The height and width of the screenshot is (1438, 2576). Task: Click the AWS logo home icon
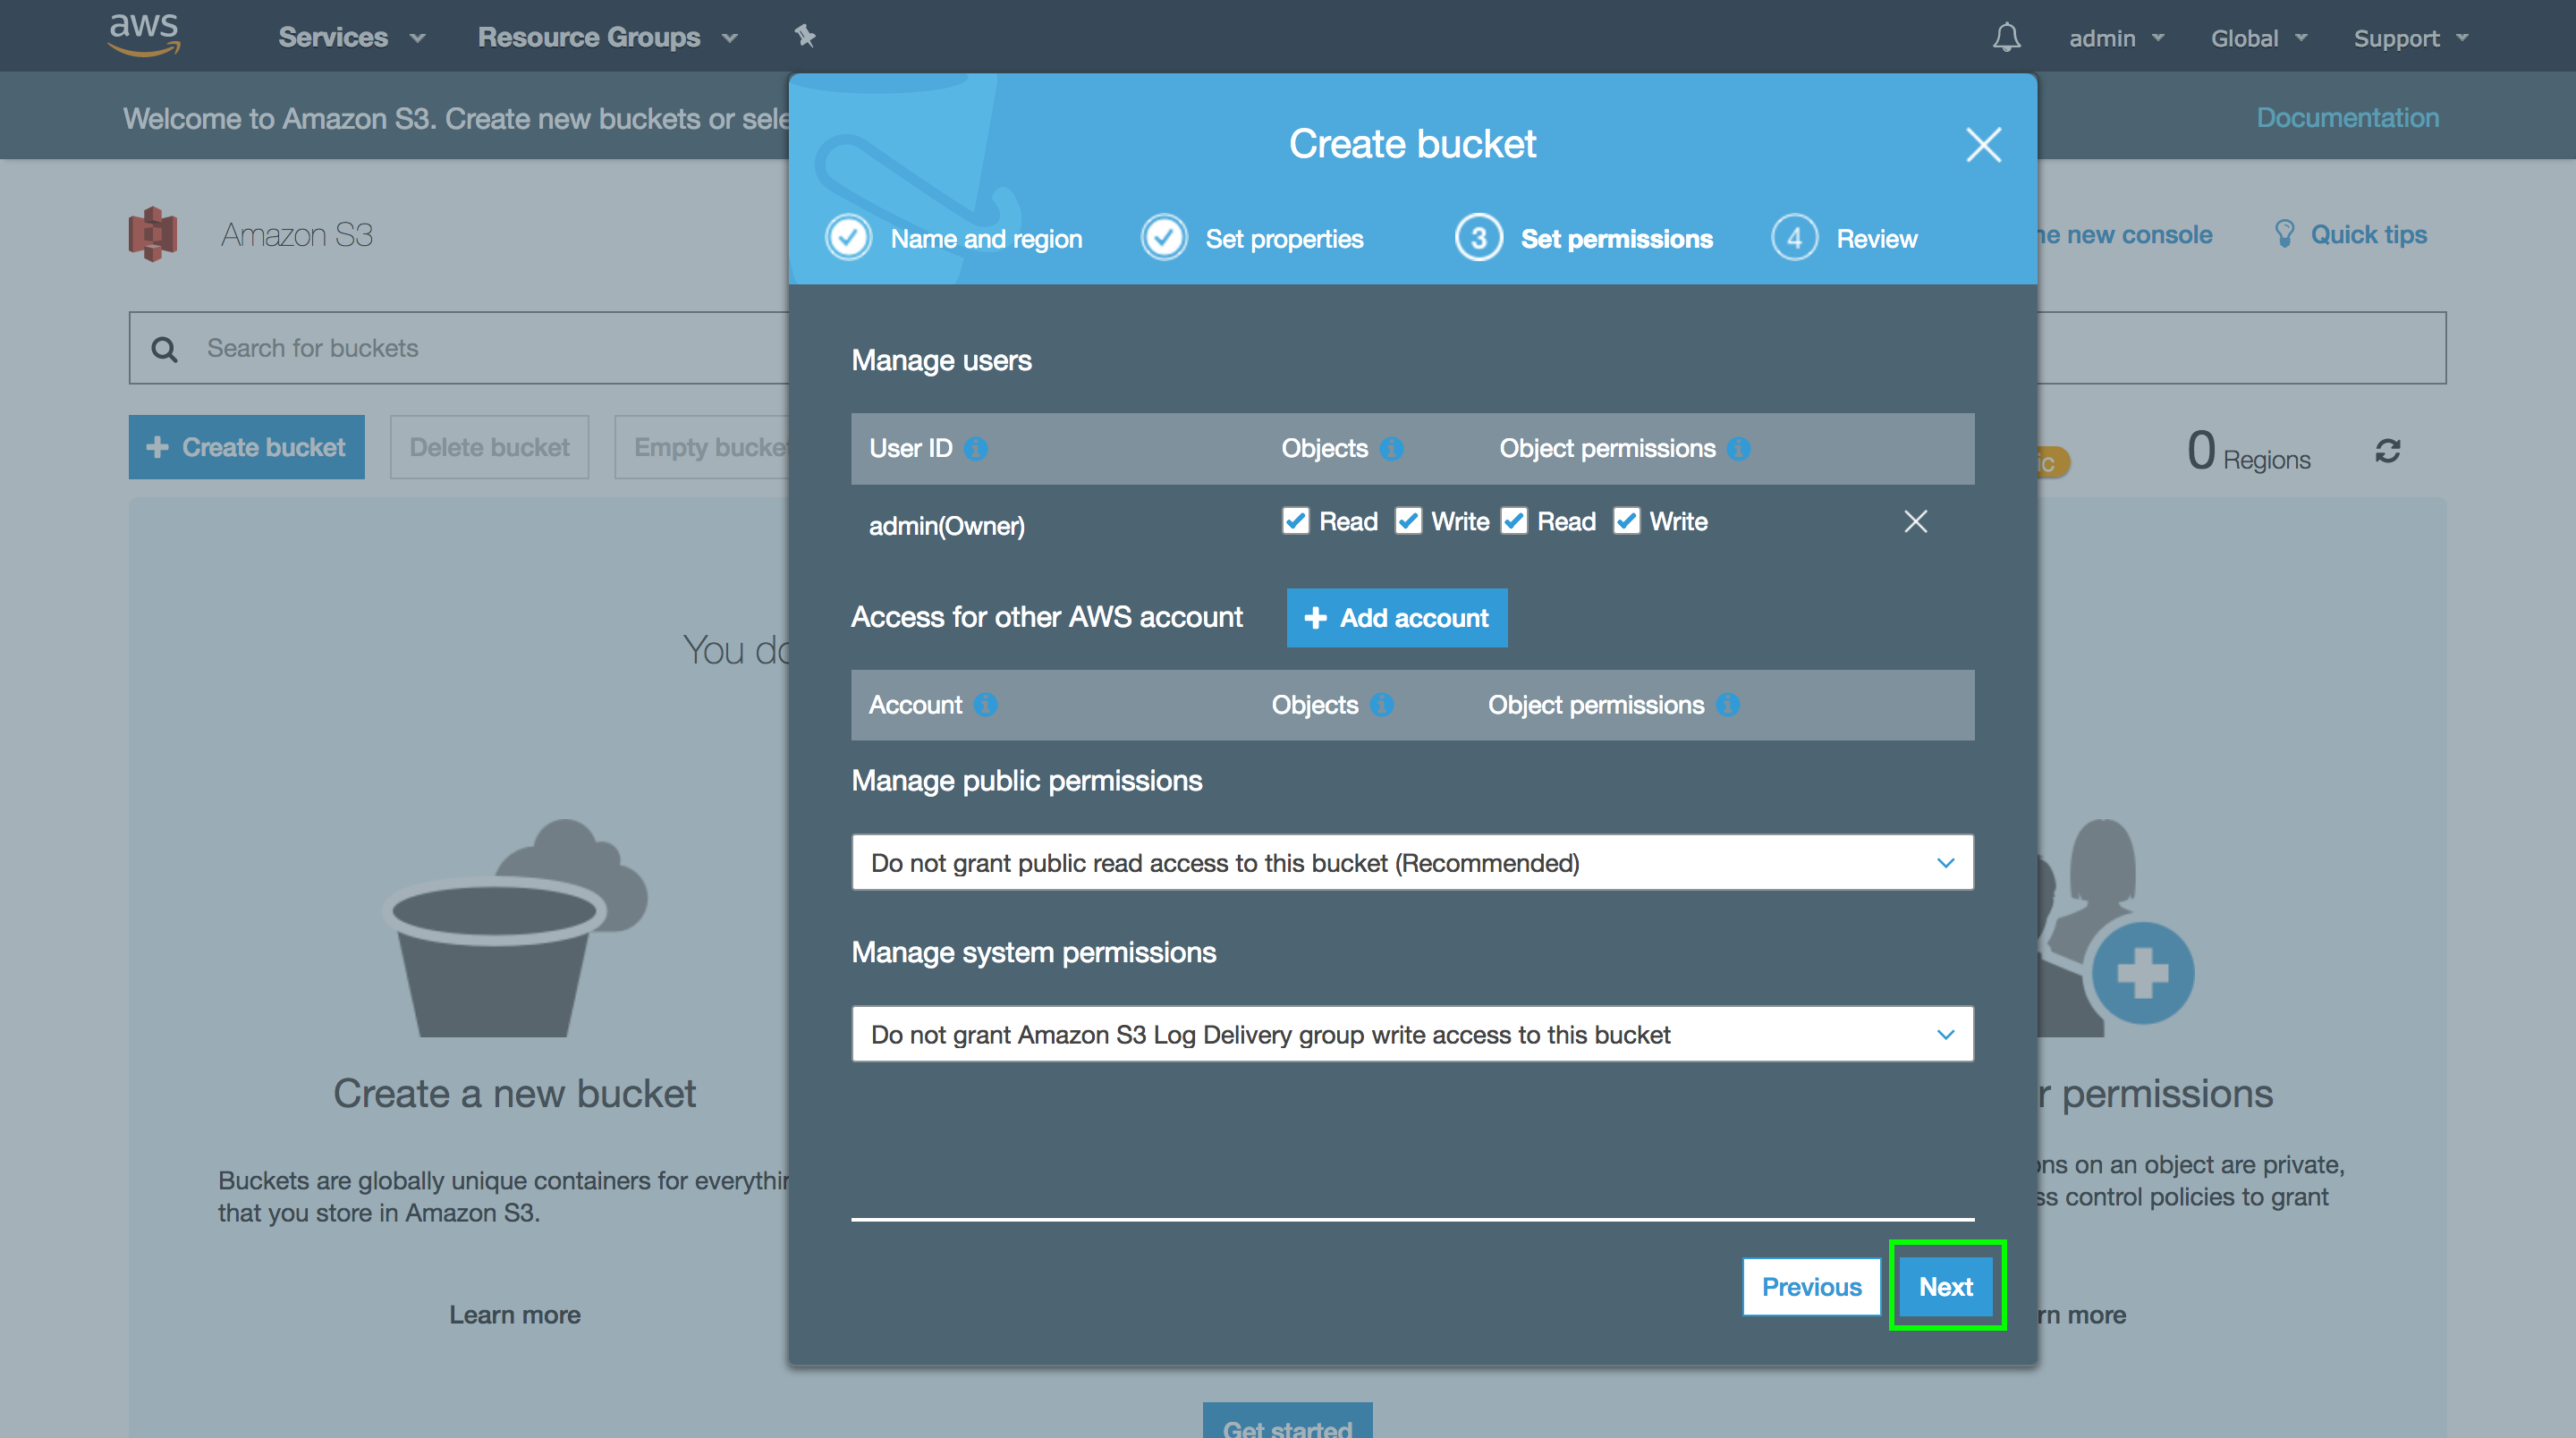tap(144, 35)
